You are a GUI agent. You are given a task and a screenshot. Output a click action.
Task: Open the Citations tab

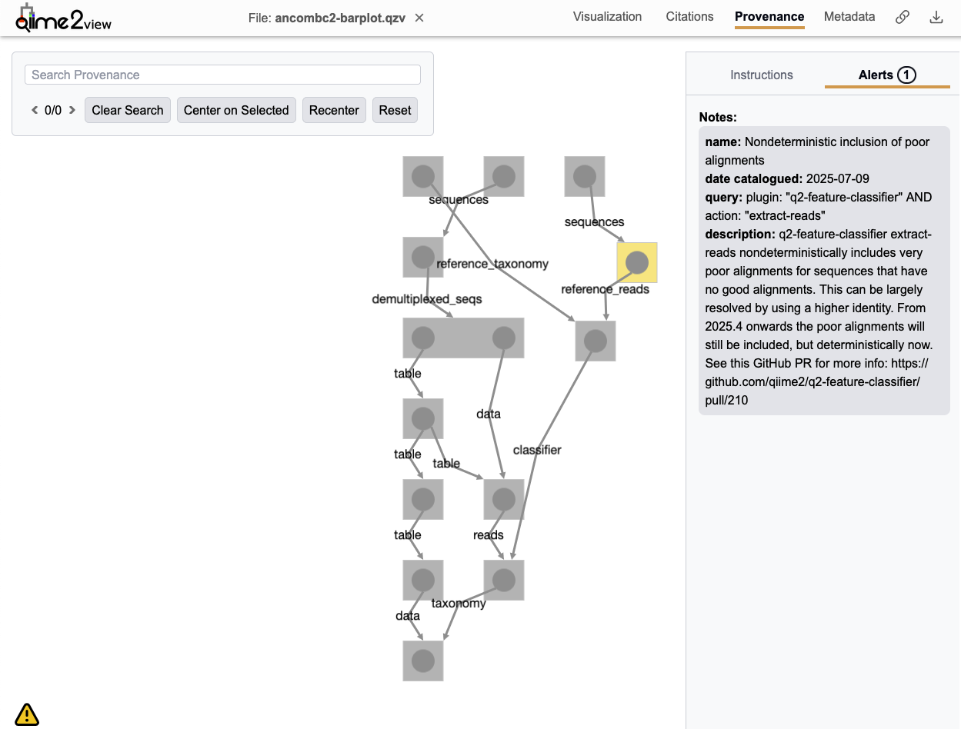pyautogui.click(x=689, y=17)
